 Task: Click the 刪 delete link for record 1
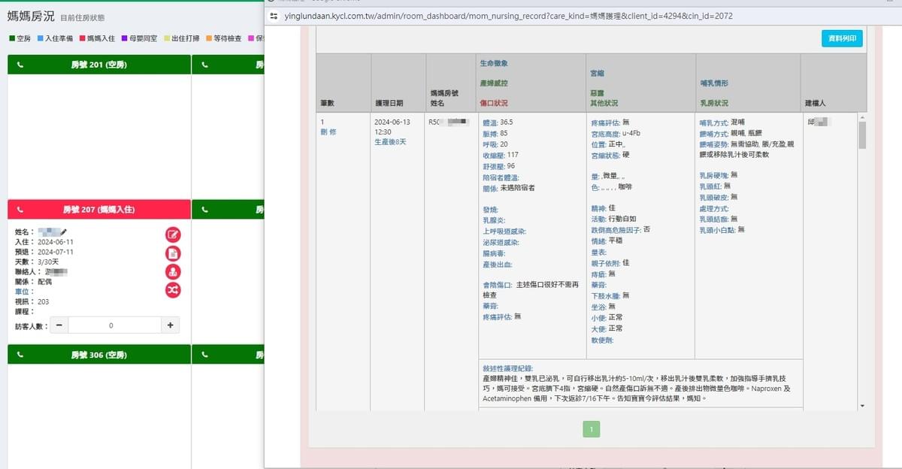point(324,132)
